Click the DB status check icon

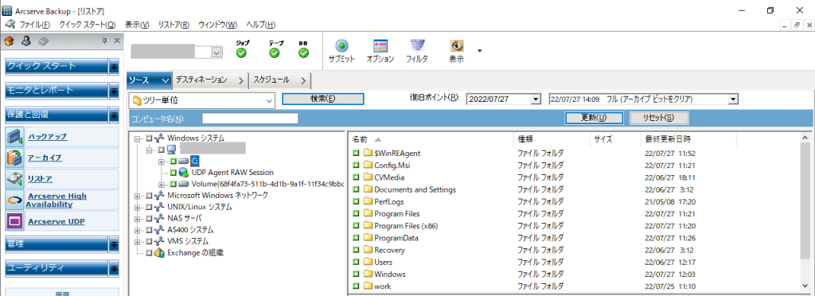(303, 53)
